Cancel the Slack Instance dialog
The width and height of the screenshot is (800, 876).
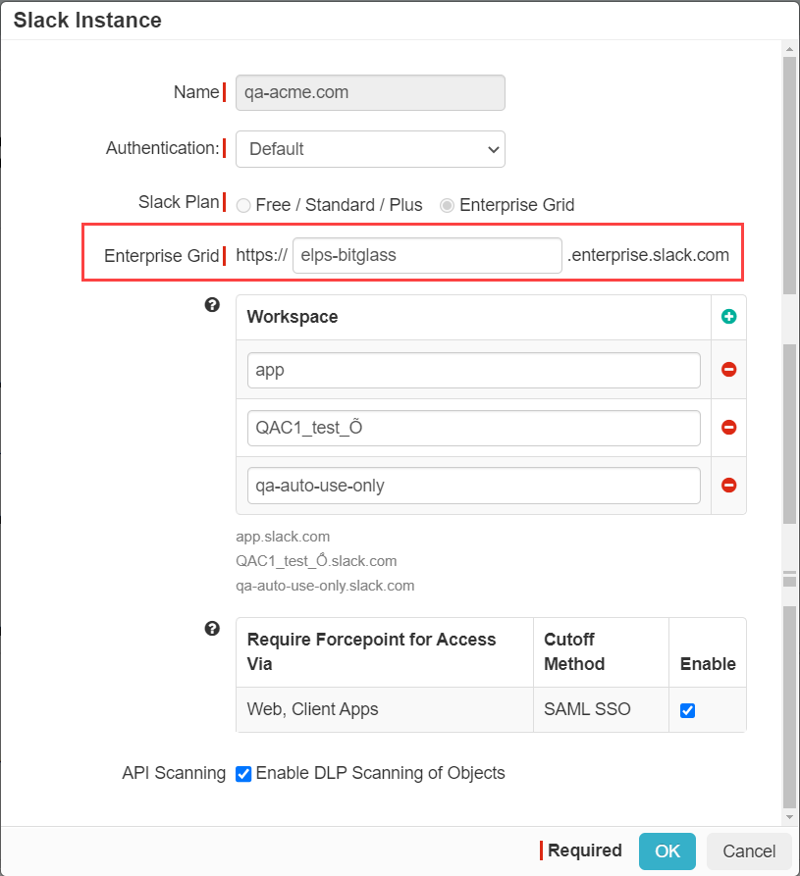tap(748, 850)
